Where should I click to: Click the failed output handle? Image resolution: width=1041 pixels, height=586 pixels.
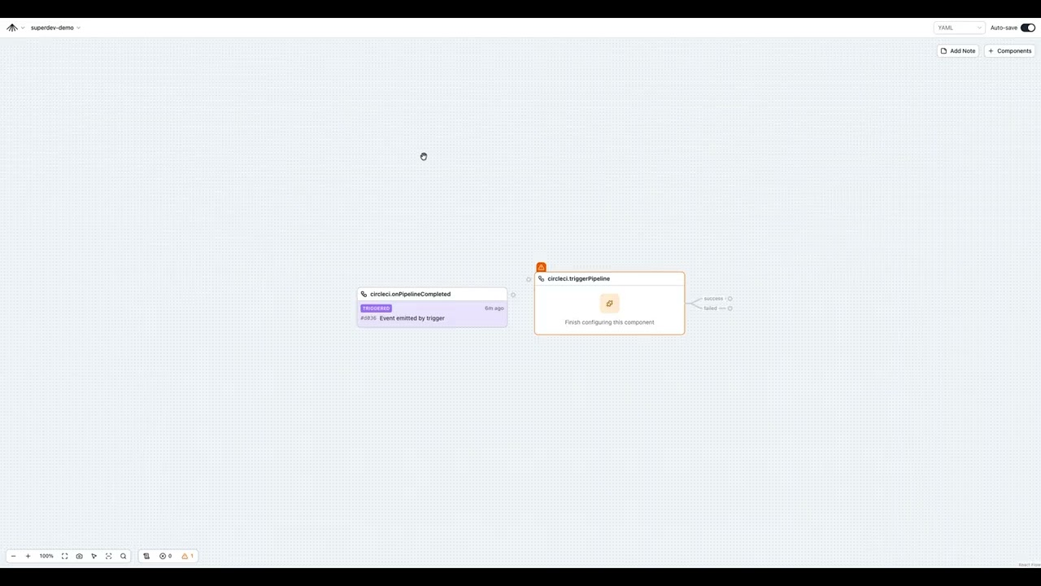[730, 308]
